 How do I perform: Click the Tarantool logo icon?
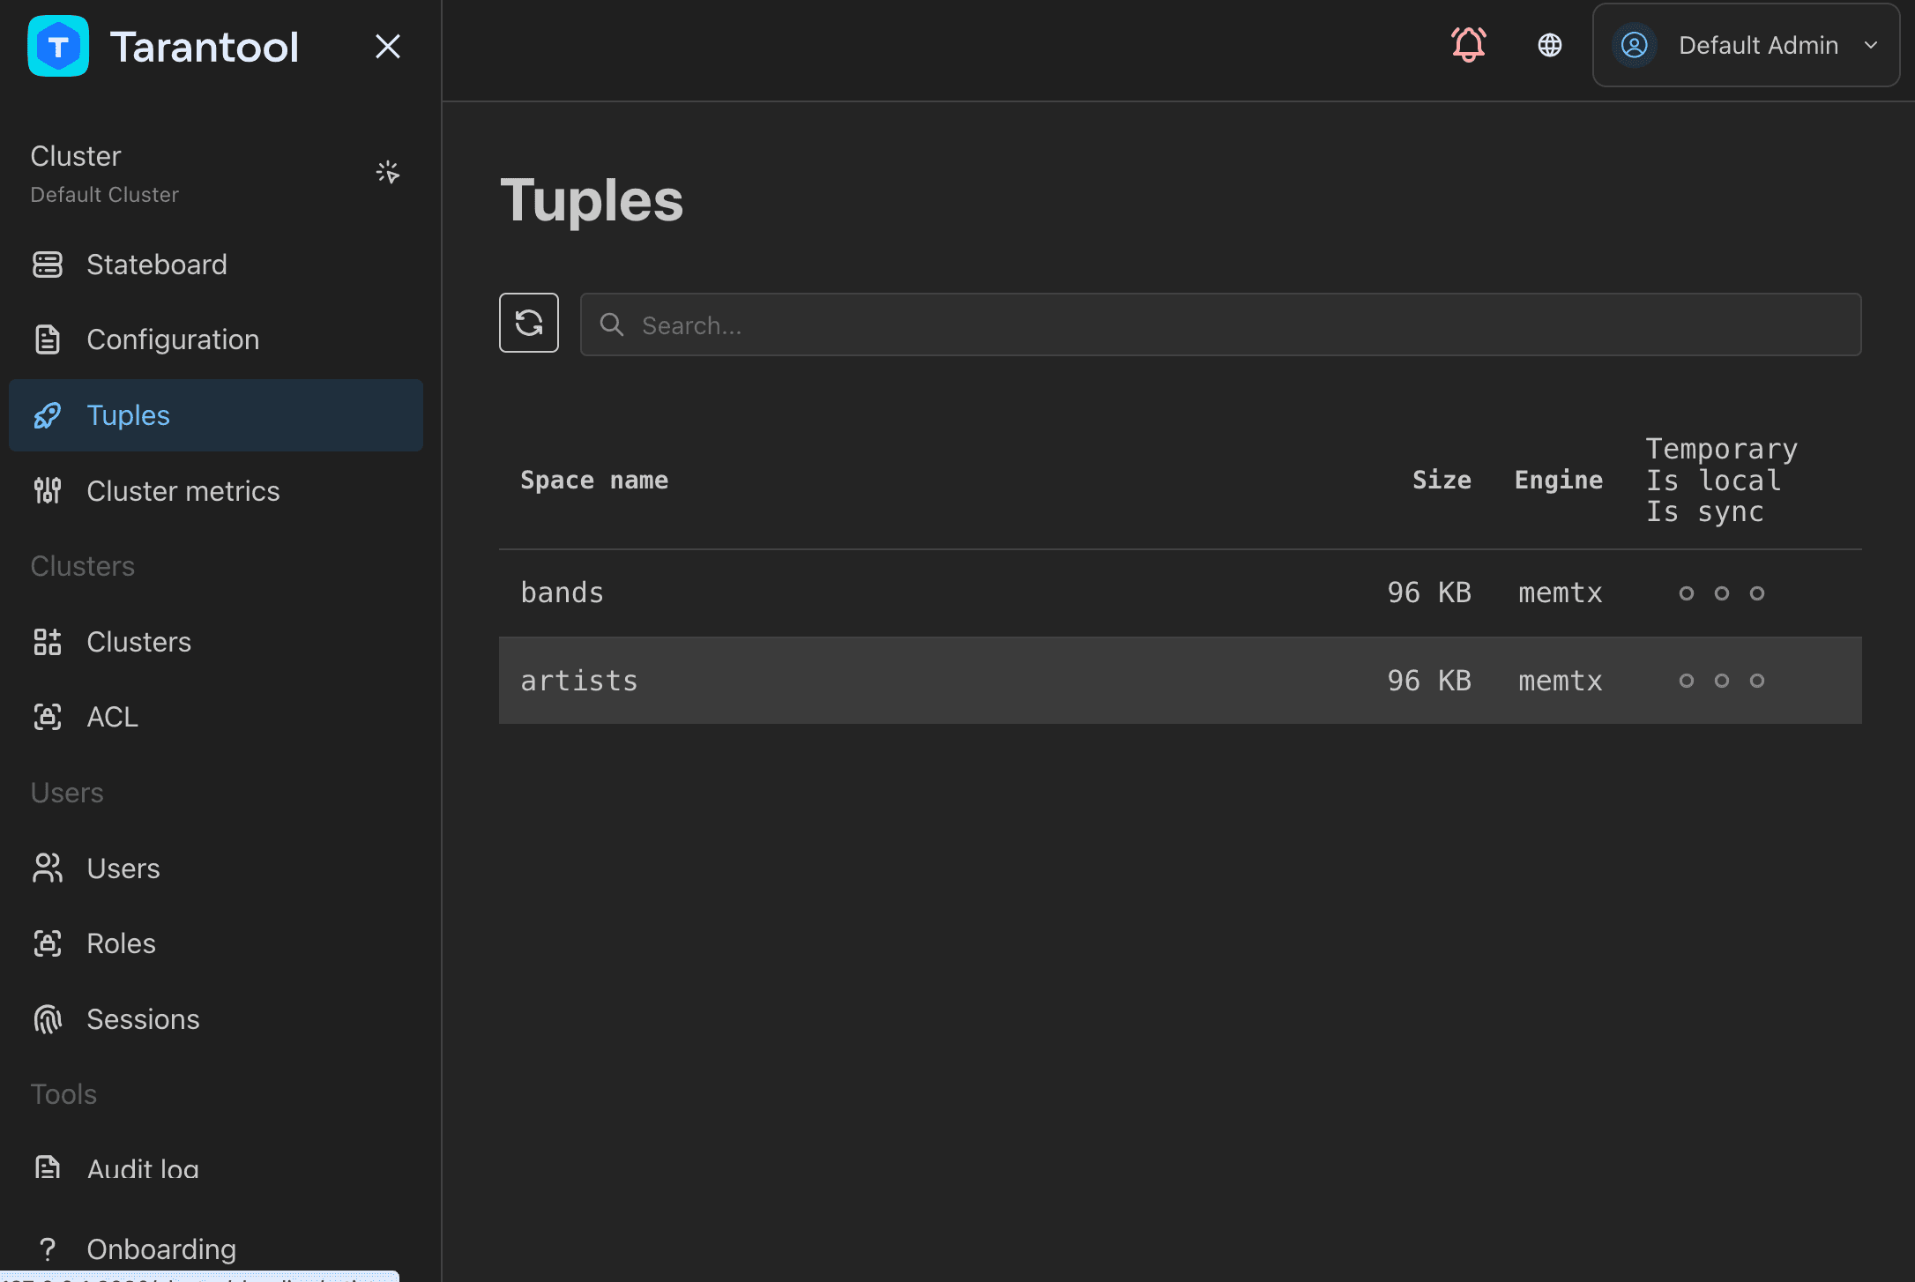(58, 46)
